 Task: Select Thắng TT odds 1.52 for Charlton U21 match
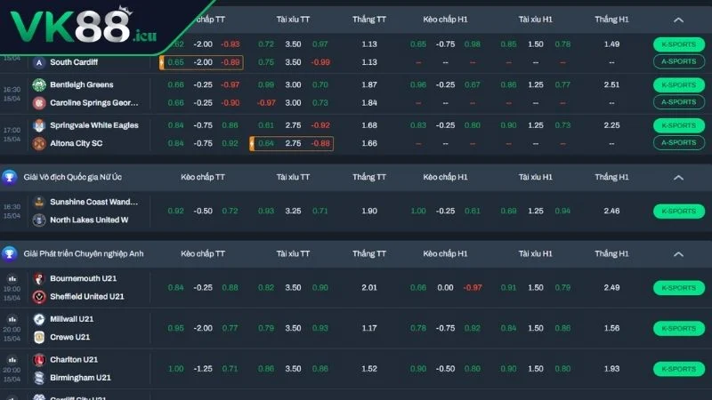369,369
